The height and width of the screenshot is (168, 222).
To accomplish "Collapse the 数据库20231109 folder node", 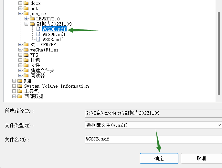I will pos(26,24).
